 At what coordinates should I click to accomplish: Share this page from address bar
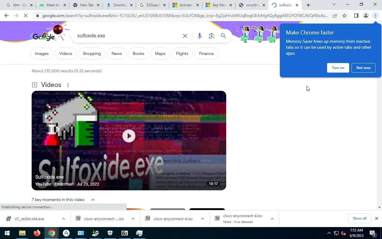coord(335,16)
